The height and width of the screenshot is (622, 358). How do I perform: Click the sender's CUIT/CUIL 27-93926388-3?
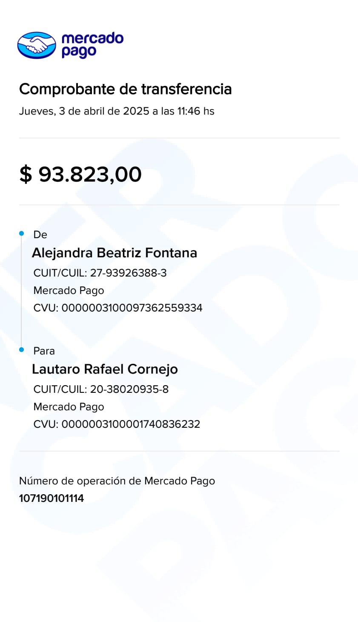click(x=100, y=273)
